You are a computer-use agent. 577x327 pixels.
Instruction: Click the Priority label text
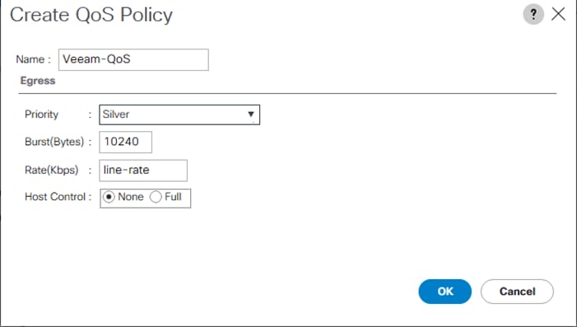pyautogui.click(x=42, y=114)
